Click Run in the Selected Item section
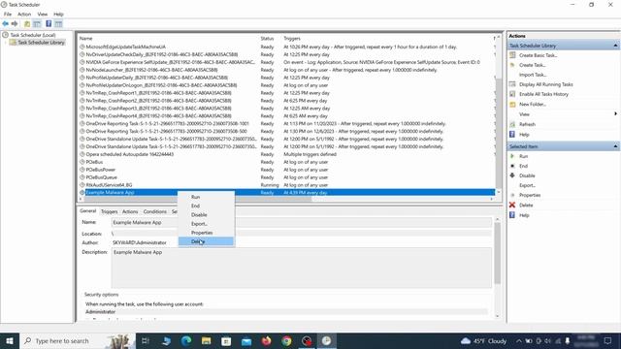 523,156
